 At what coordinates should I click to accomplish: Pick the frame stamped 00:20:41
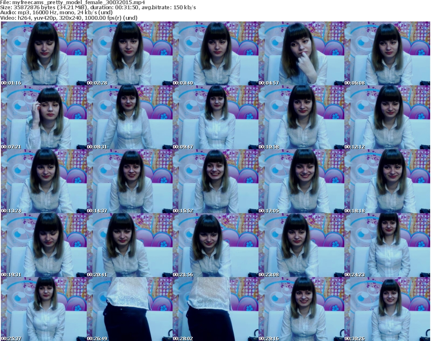(x=130, y=245)
